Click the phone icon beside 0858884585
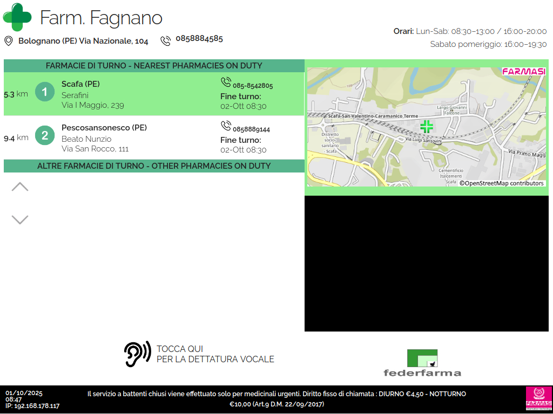The height and width of the screenshot is (414, 553). coord(165,41)
